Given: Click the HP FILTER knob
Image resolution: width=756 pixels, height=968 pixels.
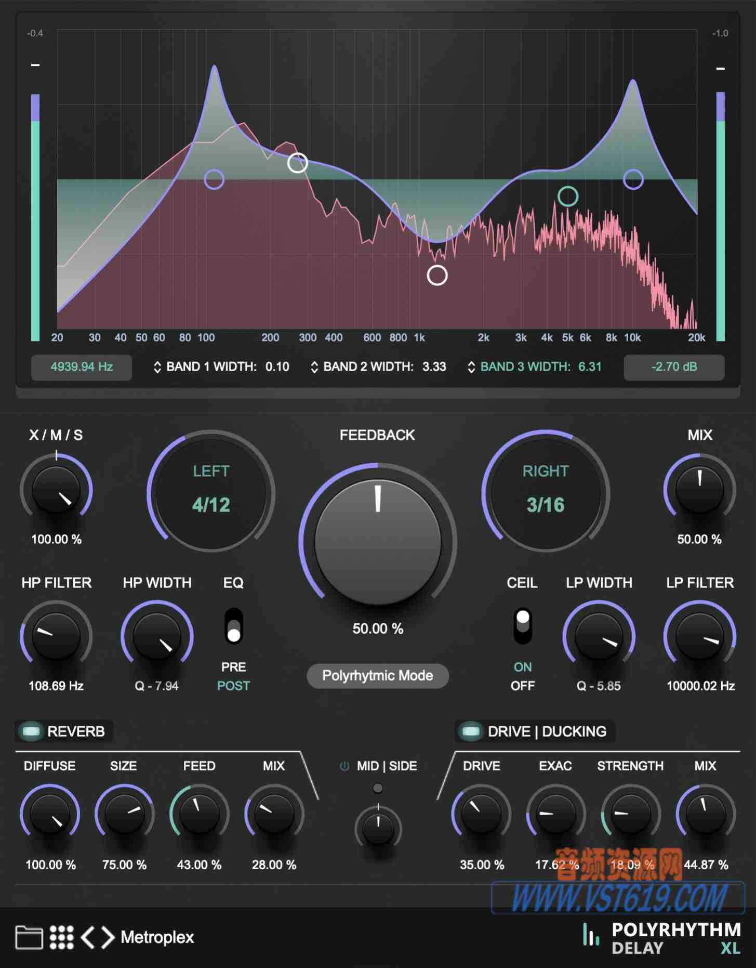Looking at the screenshot, I should pyautogui.click(x=56, y=636).
